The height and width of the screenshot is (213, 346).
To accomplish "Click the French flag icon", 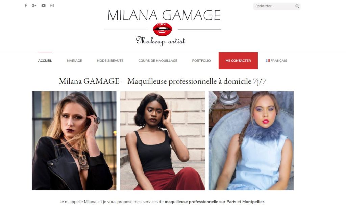I will click(268, 61).
